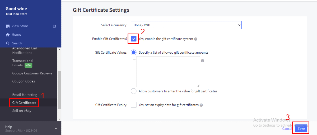The height and width of the screenshot is (135, 317).
Task: Select 'Allow customers to enter the value' option
Action: [134, 91]
